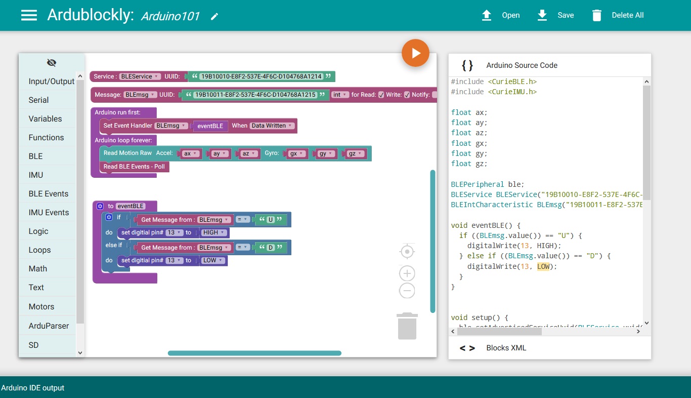Open pin 13 dropdown beside LOW
This screenshot has width=691, height=398.
pyautogui.click(x=174, y=260)
